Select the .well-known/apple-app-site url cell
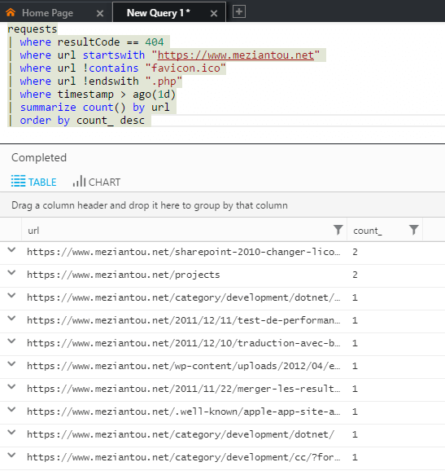This screenshot has width=445, height=471. click(184, 412)
